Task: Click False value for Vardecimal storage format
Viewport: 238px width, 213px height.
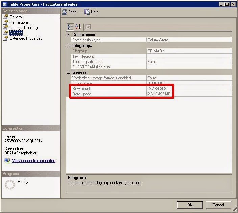Action: click(x=152, y=78)
